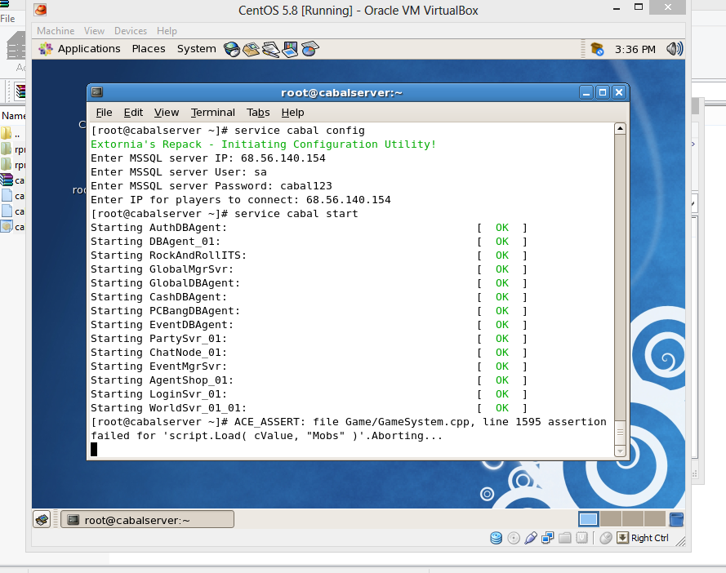Click terminal scrollbar down arrow

point(620,451)
